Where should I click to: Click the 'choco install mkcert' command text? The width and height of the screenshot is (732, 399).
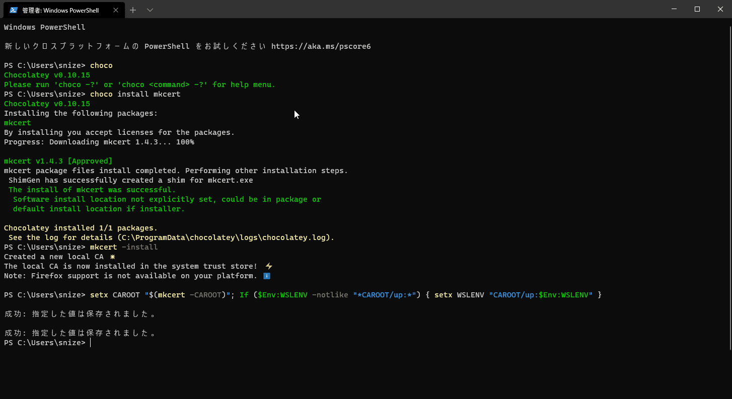pos(135,94)
